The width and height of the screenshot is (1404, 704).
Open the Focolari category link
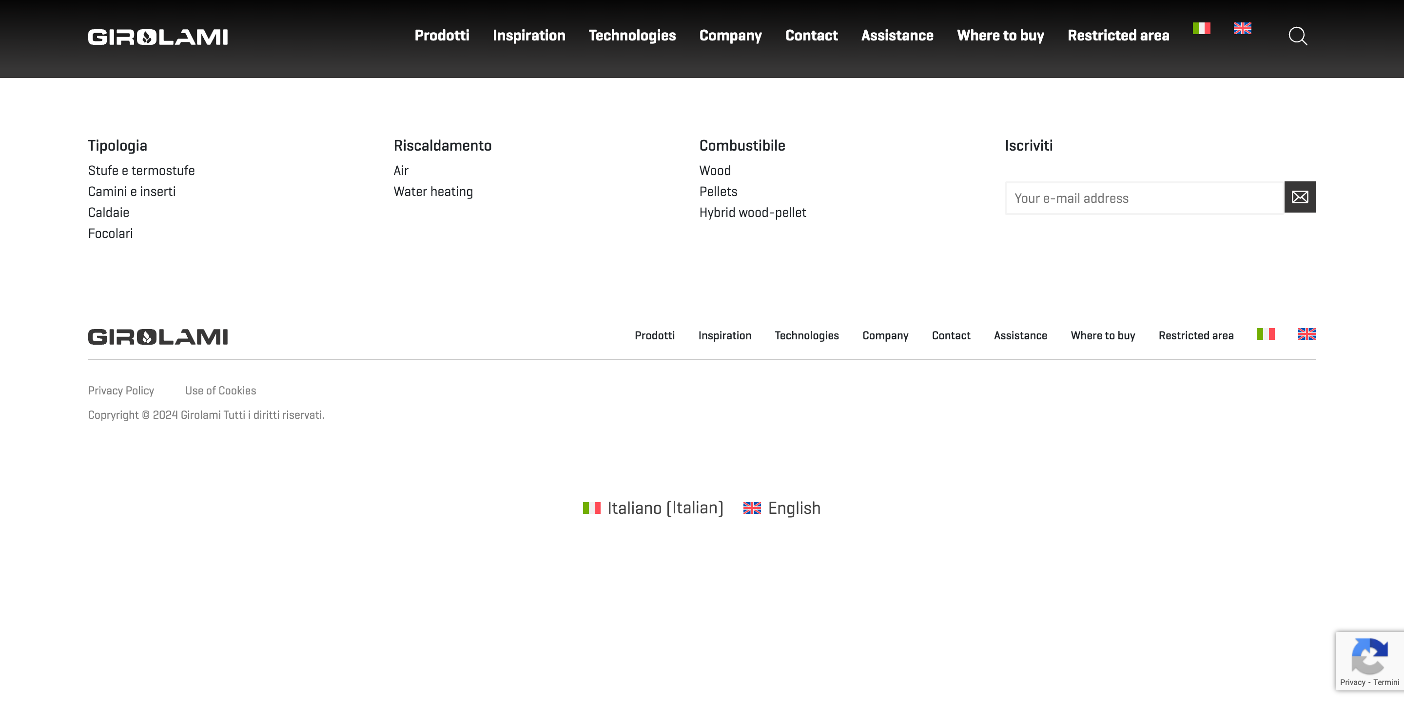pos(111,234)
